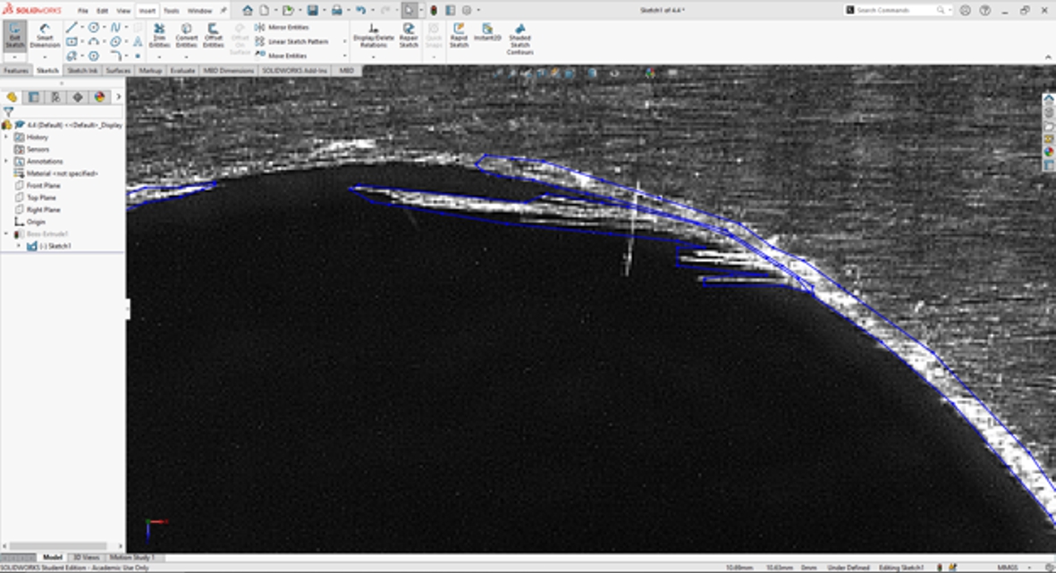This screenshot has height=573, width=1056.
Task: Select Sketch1 in the feature tree
Action: pyautogui.click(x=48, y=247)
